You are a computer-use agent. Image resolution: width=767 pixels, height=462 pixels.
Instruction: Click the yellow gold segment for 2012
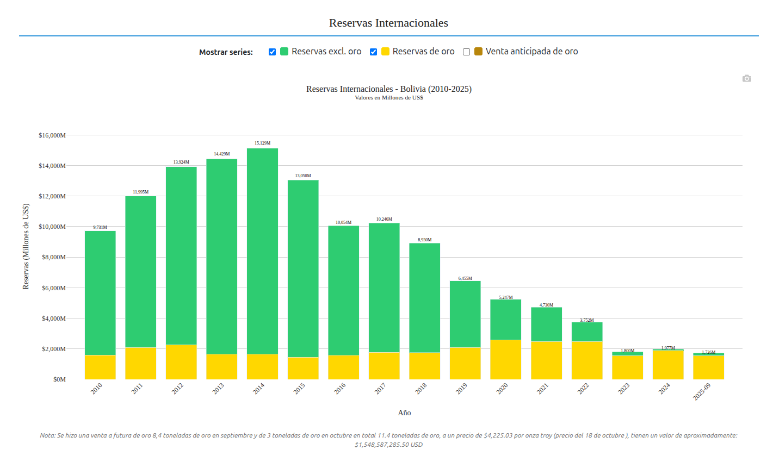(181, 362)
